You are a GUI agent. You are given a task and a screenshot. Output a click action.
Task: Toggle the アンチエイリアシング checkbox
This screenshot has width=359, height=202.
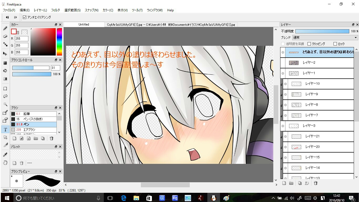click(25, 17)
